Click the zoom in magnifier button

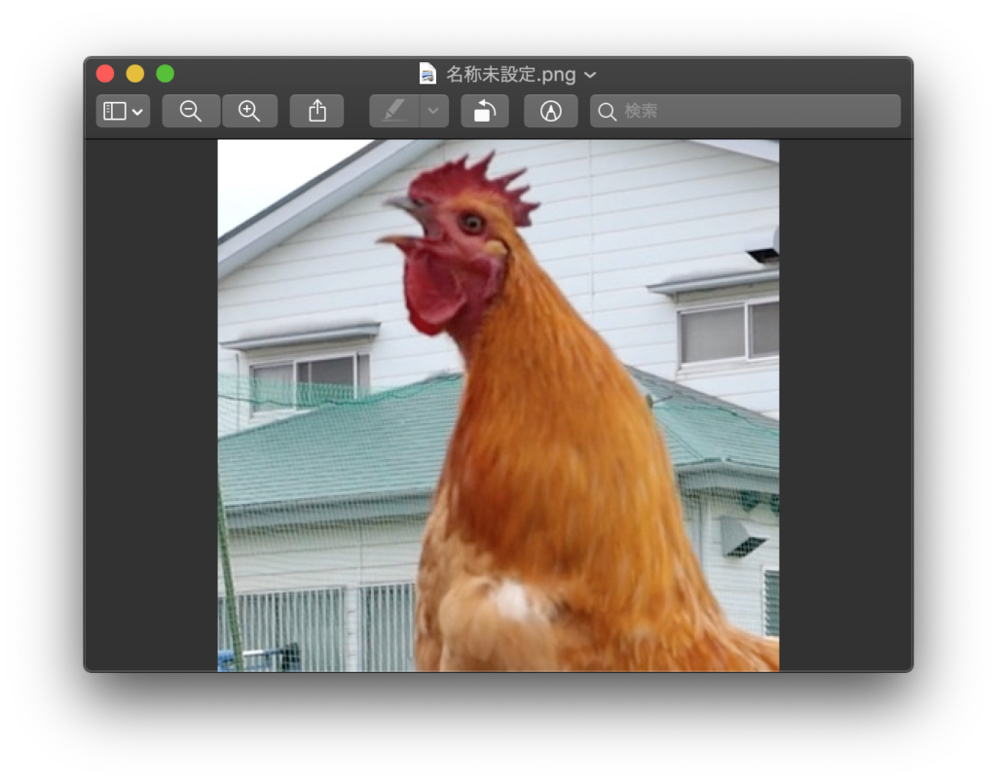[249, 111]
